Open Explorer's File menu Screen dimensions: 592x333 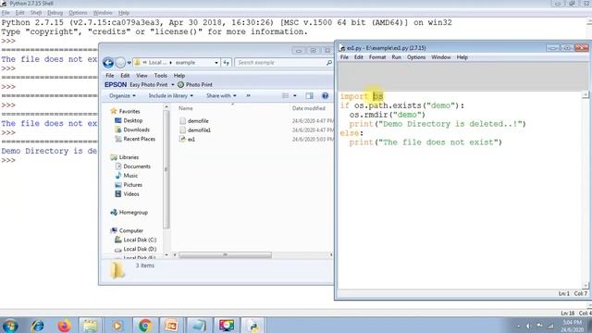pyautogui.click(x=109, y=76)
